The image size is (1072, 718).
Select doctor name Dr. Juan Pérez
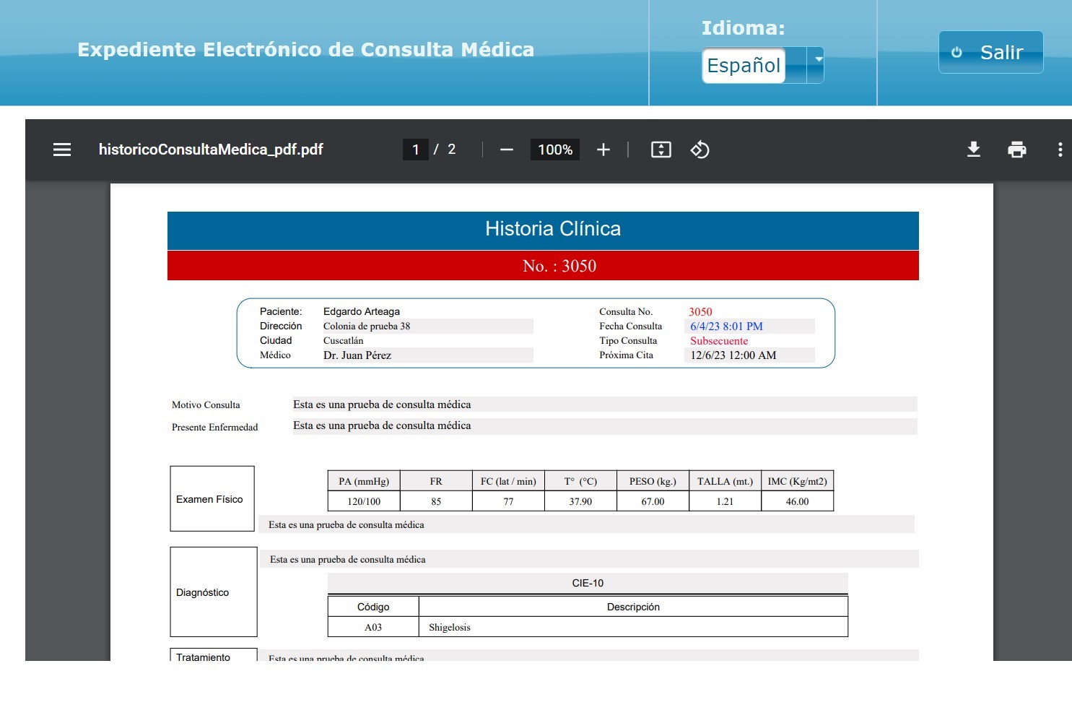pyautogui.click(x=357, y=355)
